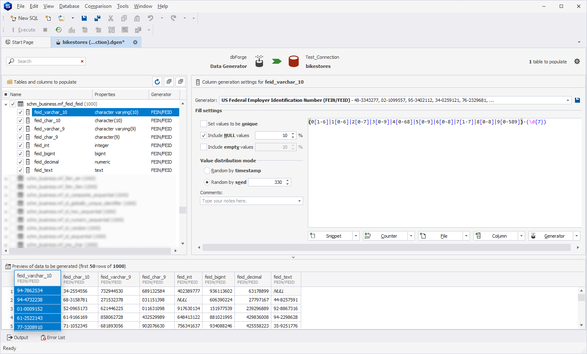Expand the Column button dropdown arrow

click(521, 236)
